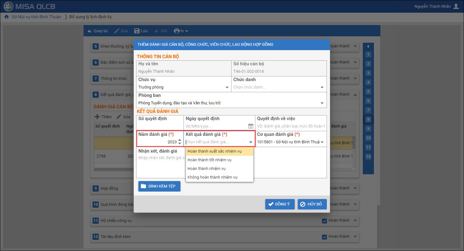Select Hoàn thành tốt nhiệm vụ option
This screenshot has height=251, width=464.
[x=210, y=160]
